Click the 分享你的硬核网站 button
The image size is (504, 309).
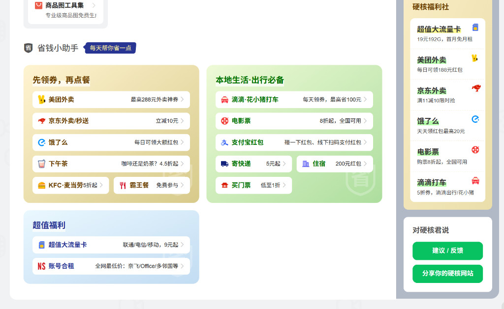(x=447, y=274)
